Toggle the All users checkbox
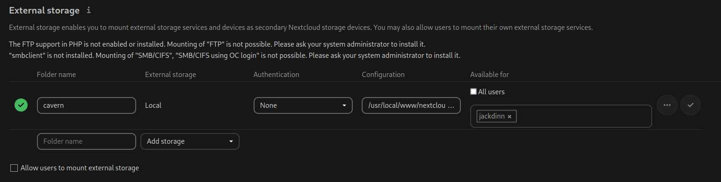Image resolution: width=721 pixels, height=182 pixels. point(473,92)
